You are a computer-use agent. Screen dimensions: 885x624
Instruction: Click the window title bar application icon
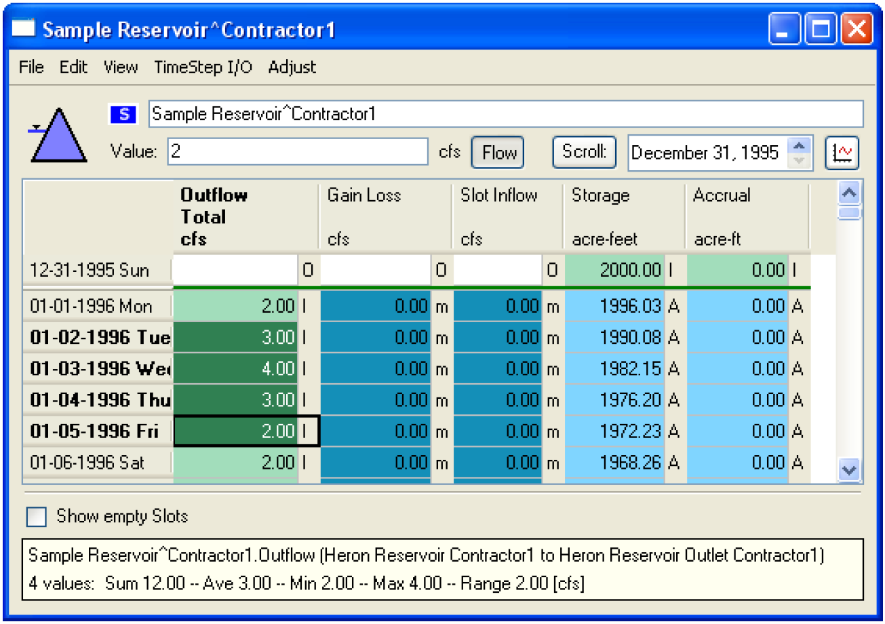[x=24, y=30]
